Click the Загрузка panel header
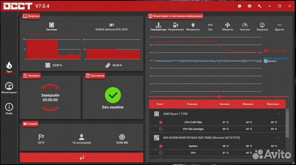The image size is (296, 165). tap(31, 16)
